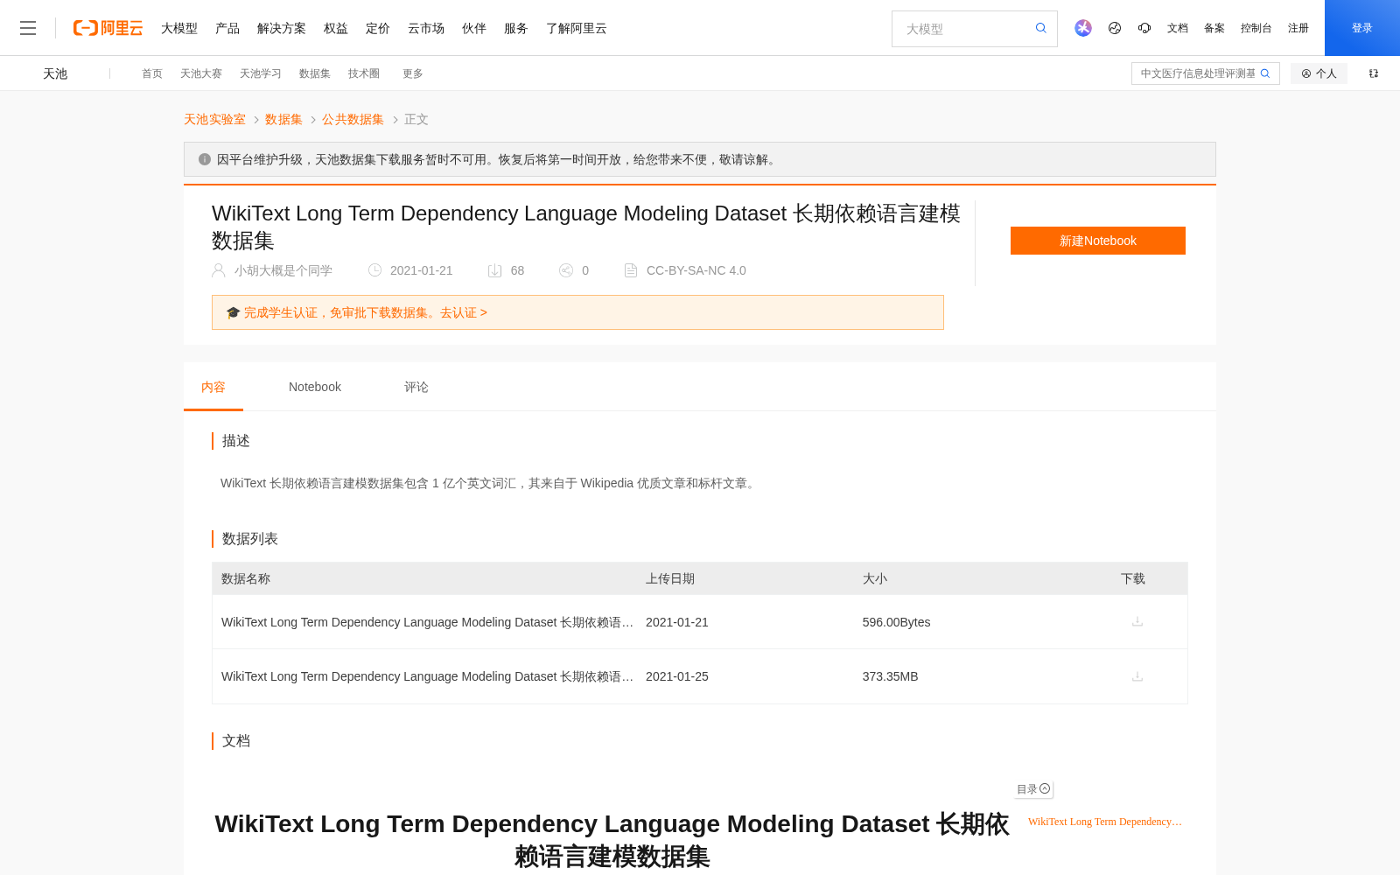Click the WikiText Long Term Dependency outline link
The height and width of the screenshot is (875, 1400).
pos(1105,822)
